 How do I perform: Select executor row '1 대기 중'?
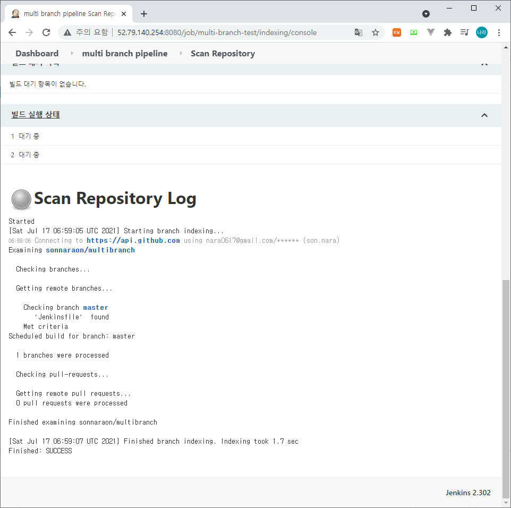251,136
